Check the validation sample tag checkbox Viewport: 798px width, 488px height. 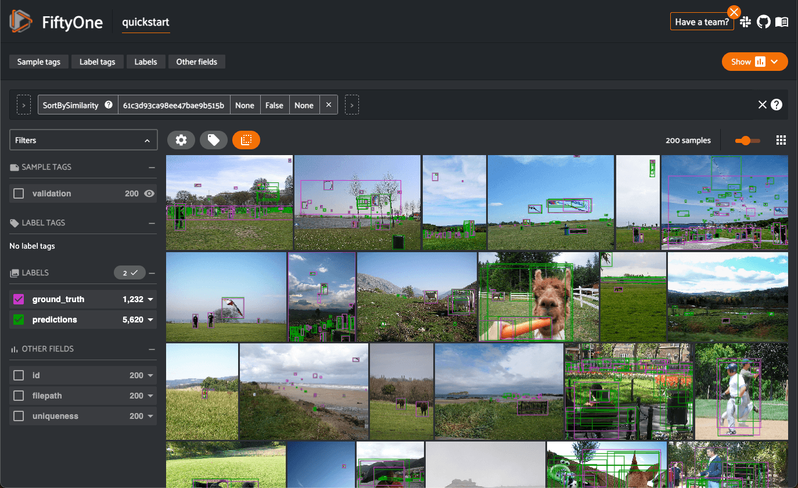[x=19, y=193]
